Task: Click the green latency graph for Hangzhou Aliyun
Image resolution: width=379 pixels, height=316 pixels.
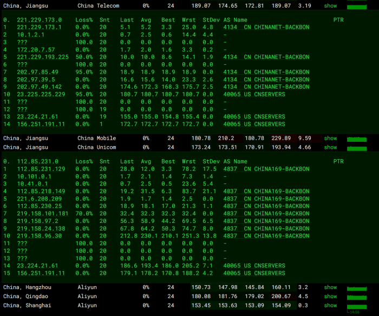Action: click(357, 289)
